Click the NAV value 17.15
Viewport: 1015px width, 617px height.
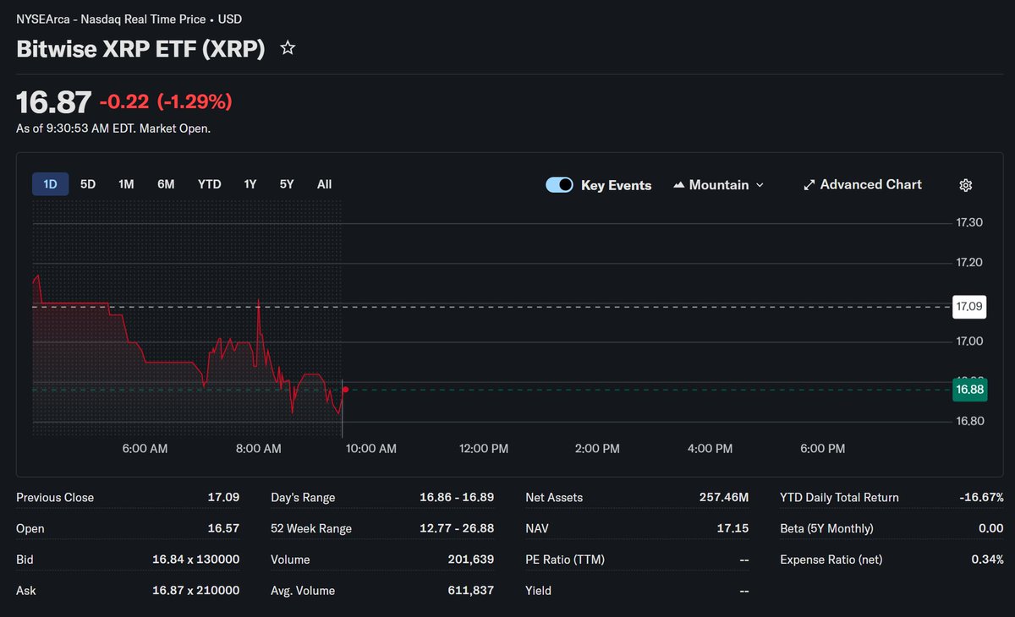point(733,529)
